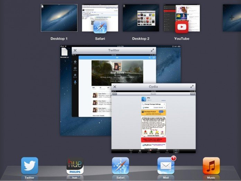Compose a new tweet in Twitter
This screenshot has height=181, width=241.
tap(153, 58)
